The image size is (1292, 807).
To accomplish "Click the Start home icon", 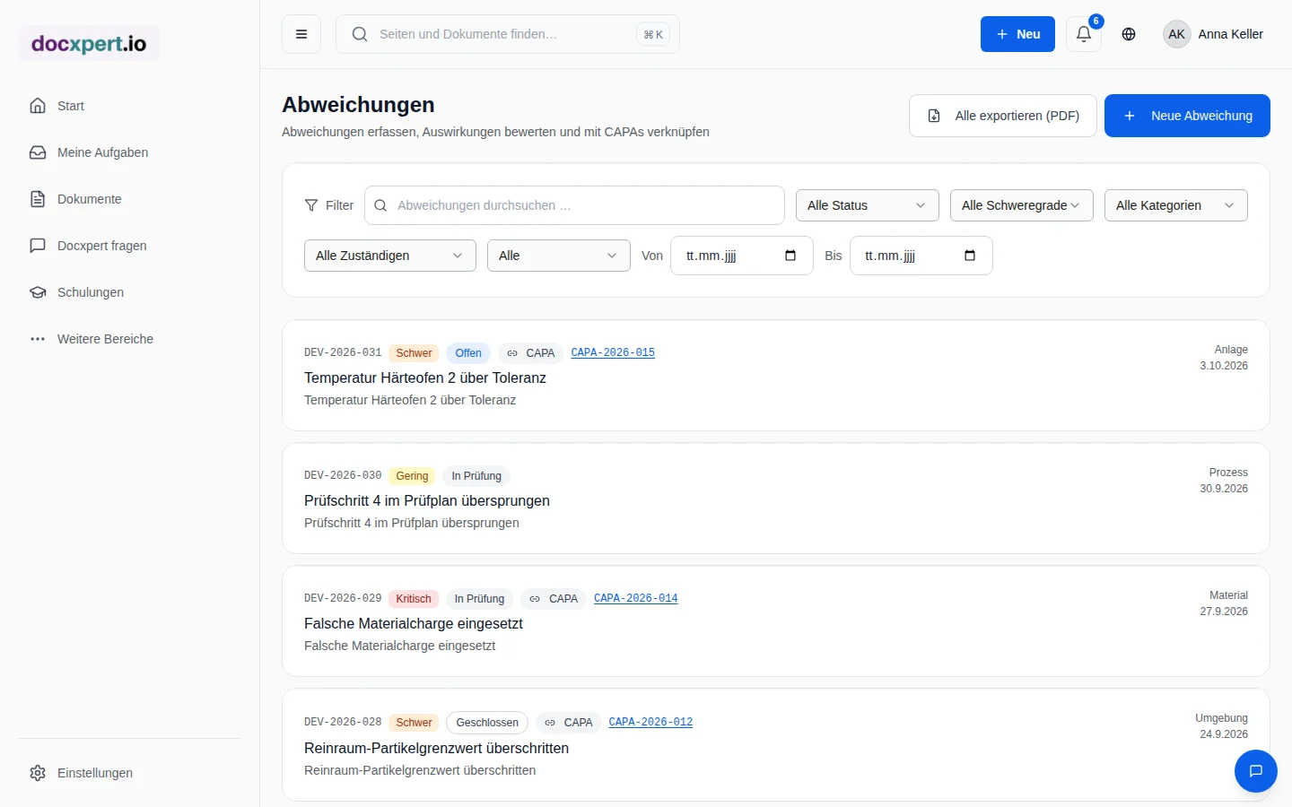I will [x=38, y=106].
